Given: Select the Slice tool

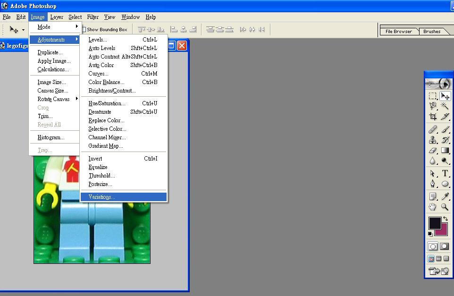Looking at the screenshot, I should (445, 117).
